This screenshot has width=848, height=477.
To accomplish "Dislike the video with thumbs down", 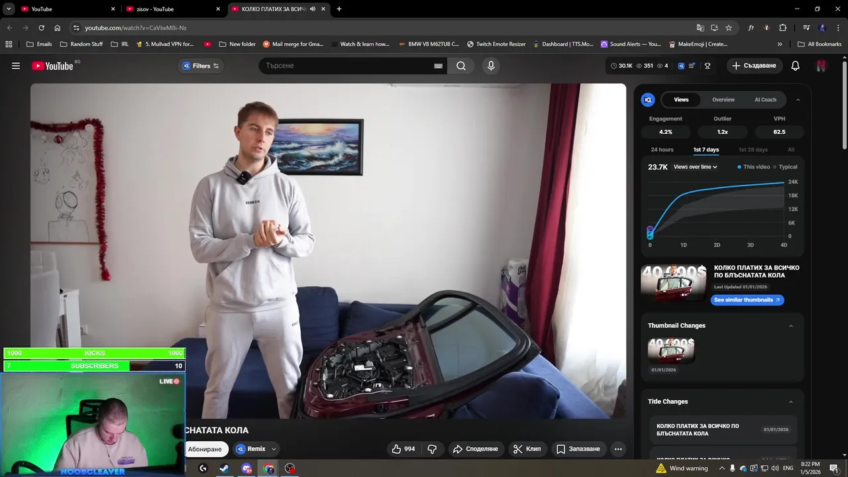I will point(432,449).
